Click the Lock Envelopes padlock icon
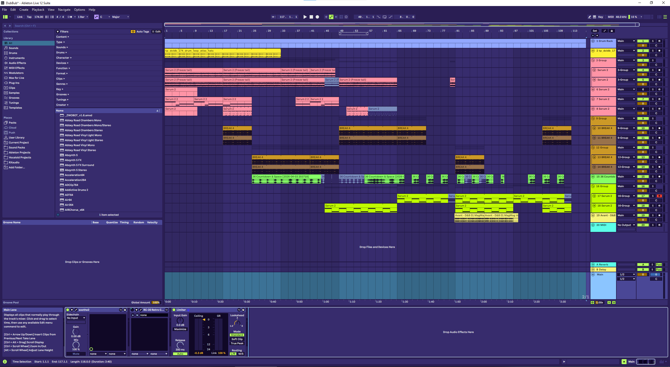The height and width of the screenshot is (367, 670). (612, 31)
